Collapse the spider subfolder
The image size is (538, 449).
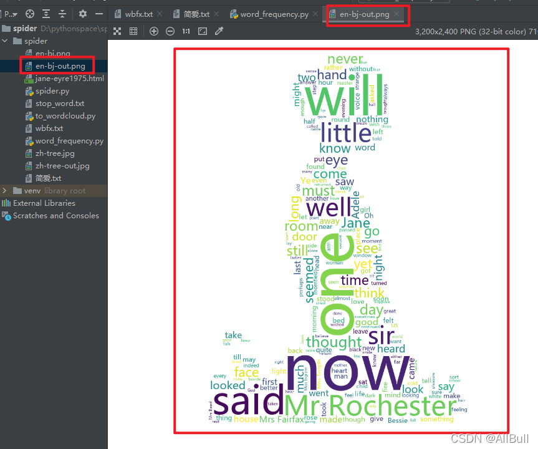(x=5, y=41)
